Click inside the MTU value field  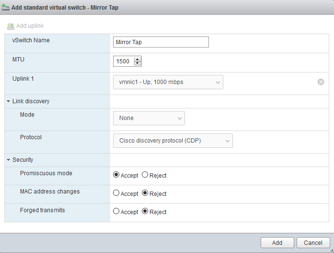(124, 61)
